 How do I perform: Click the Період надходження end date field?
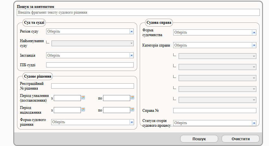(x=117, y=110)
